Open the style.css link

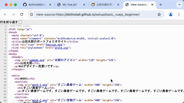61,48
